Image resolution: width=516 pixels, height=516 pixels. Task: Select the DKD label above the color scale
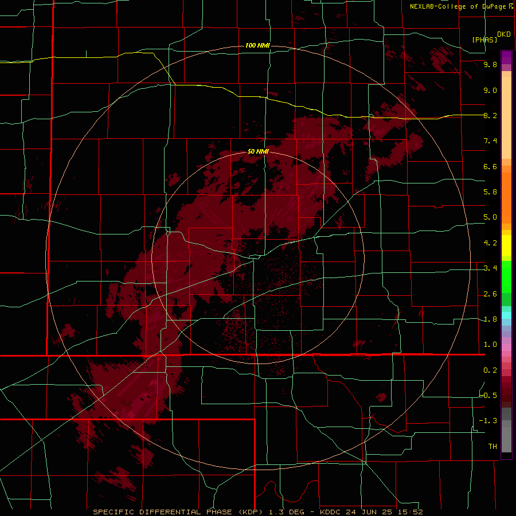[504, 34]
